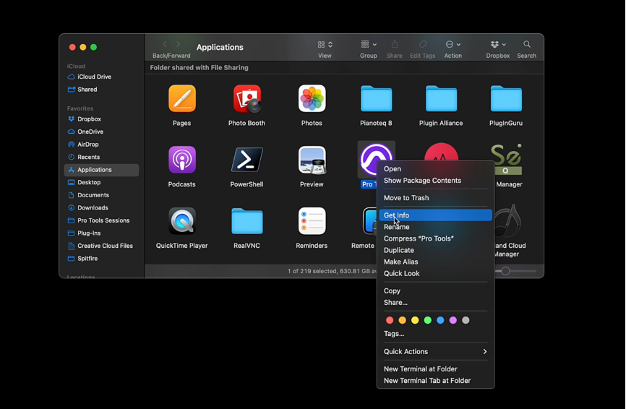The image size is (626, 409).
Task: Open Pro Tools Sessions in sidebar
Action: coord(101,220)
